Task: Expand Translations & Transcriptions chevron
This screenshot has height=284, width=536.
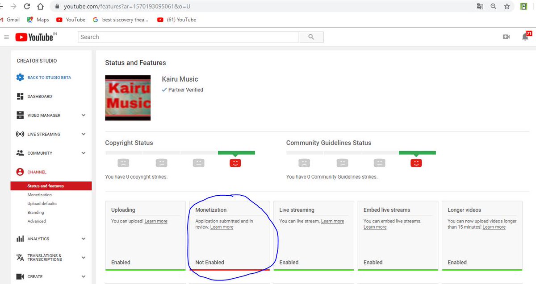Action: 84,258
